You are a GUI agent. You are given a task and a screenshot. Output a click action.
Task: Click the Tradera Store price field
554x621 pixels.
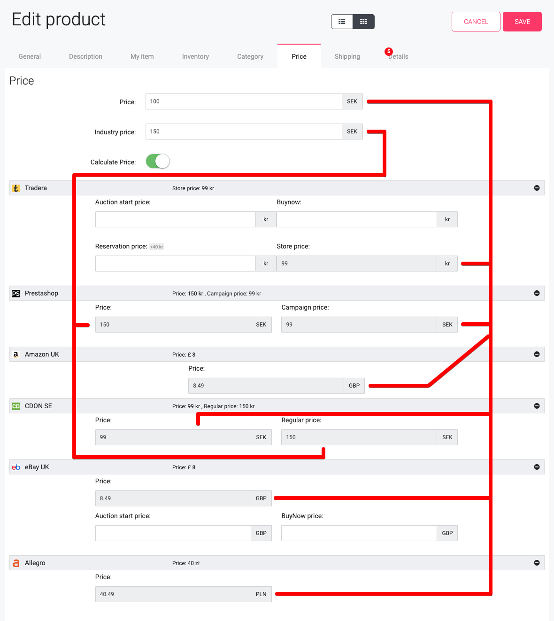[x=357, y=264]
